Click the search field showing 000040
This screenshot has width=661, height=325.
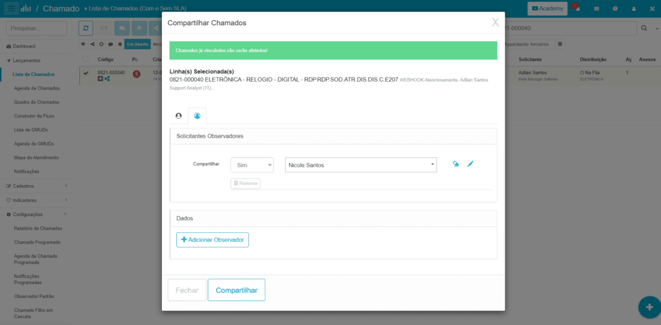(x=570, y=28)
